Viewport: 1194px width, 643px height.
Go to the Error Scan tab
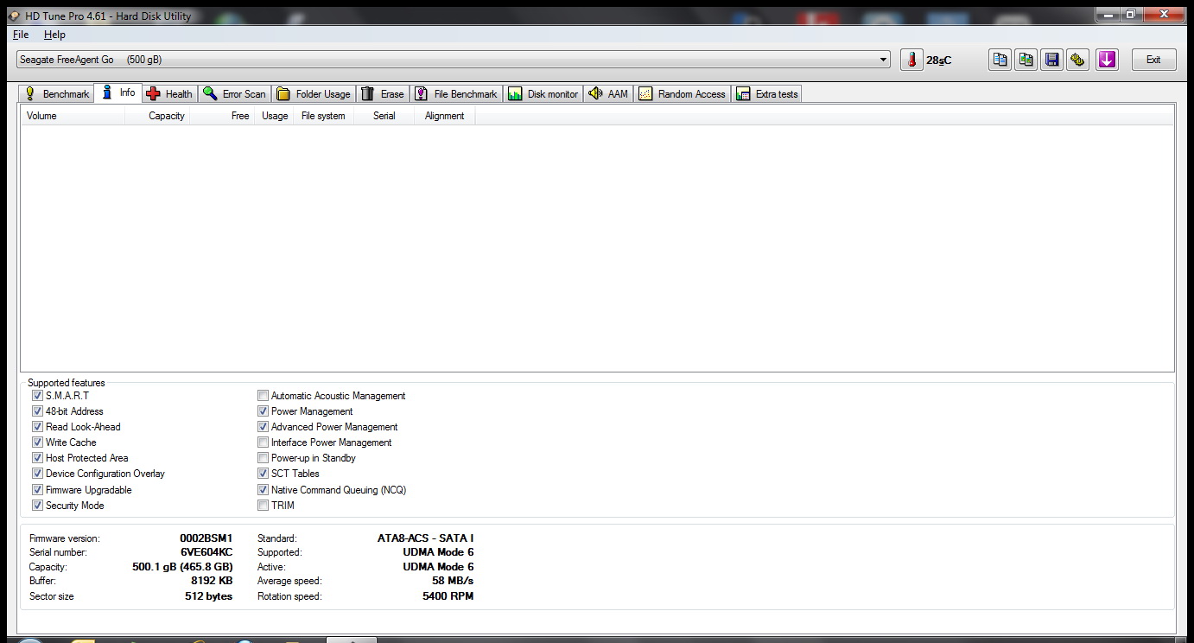pos(235,94)
